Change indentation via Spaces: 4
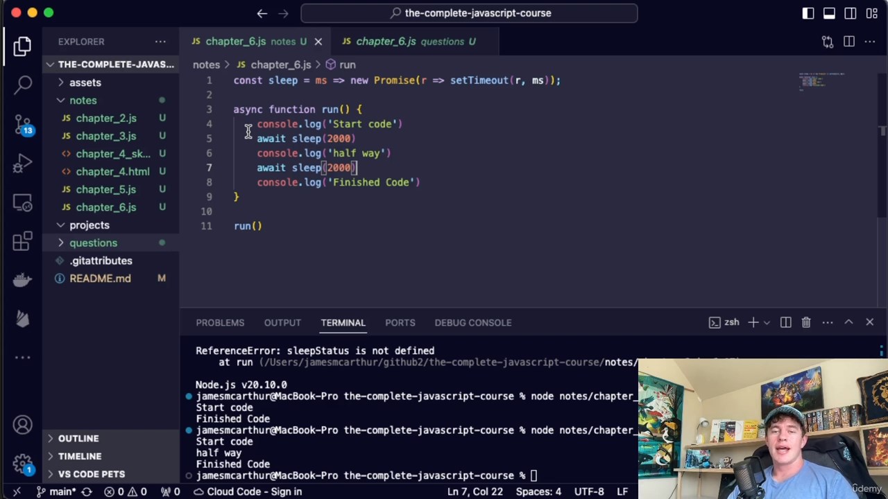888x499 pixels. pyautogui.click(x=538, y=491)
